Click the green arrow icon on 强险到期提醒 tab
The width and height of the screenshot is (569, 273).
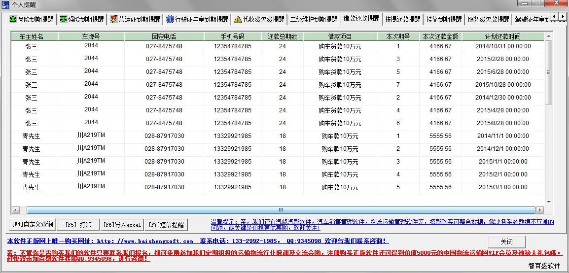(x=63, y=19)
